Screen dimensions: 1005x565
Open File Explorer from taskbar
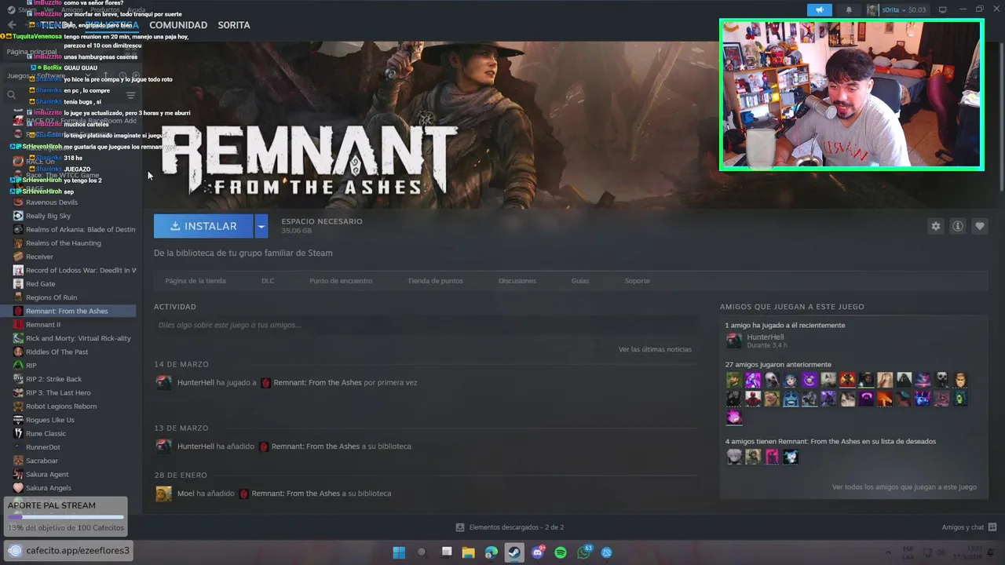click(x=469, y=552)
